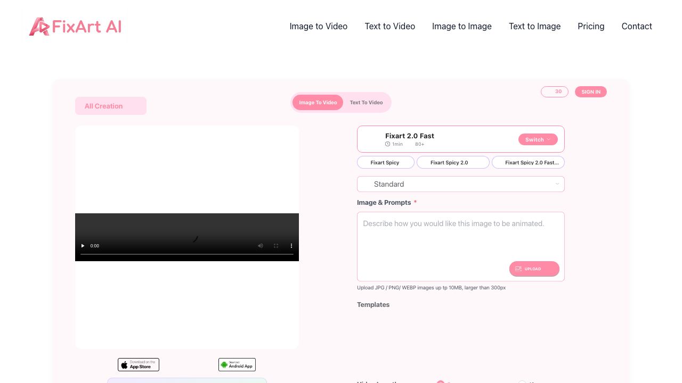Open the video player more options menu
Screen dimensions: 682x383
tap(291, 246)
